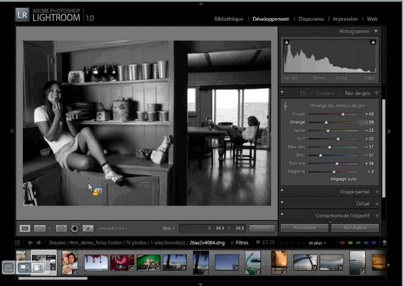Toggle the Corrections de l'objectif panel switch
The image size is (403, 286).
click(282, 215)
